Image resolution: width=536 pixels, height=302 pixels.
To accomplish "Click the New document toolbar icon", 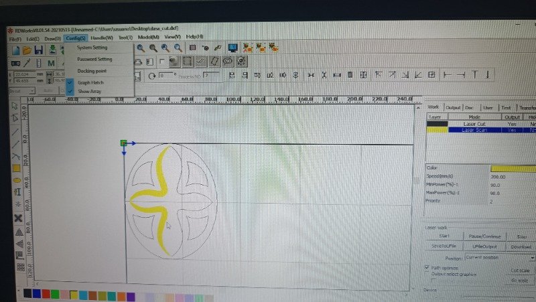I will click(x=15, y=50).
